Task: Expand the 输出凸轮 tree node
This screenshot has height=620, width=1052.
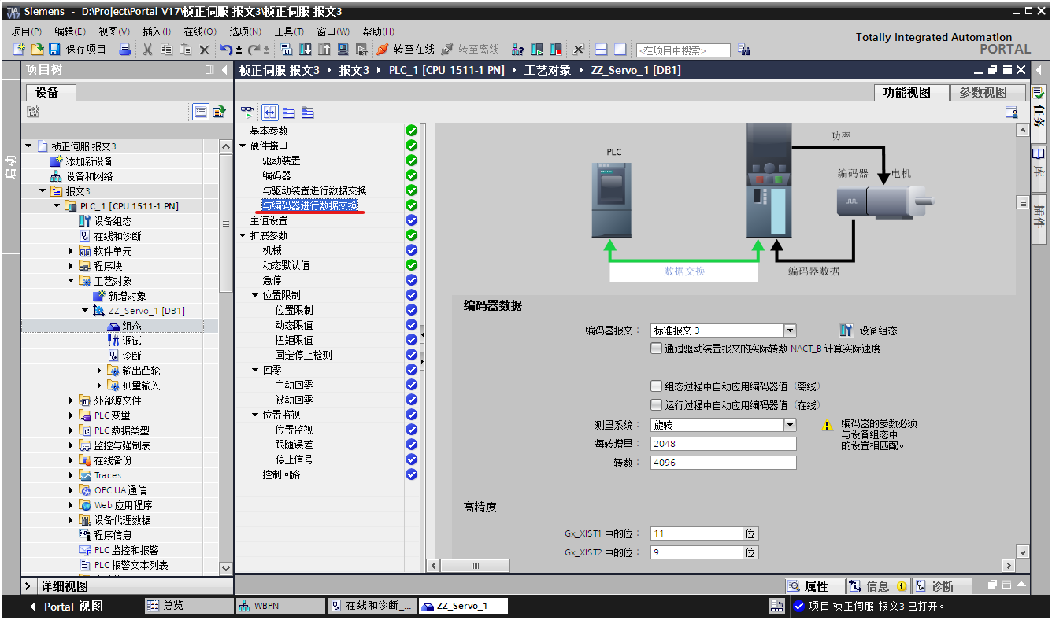Action: coord(100,371)
